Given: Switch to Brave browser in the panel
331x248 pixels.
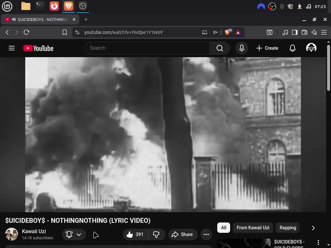Looking at the screenshot, I should [68, 6].
